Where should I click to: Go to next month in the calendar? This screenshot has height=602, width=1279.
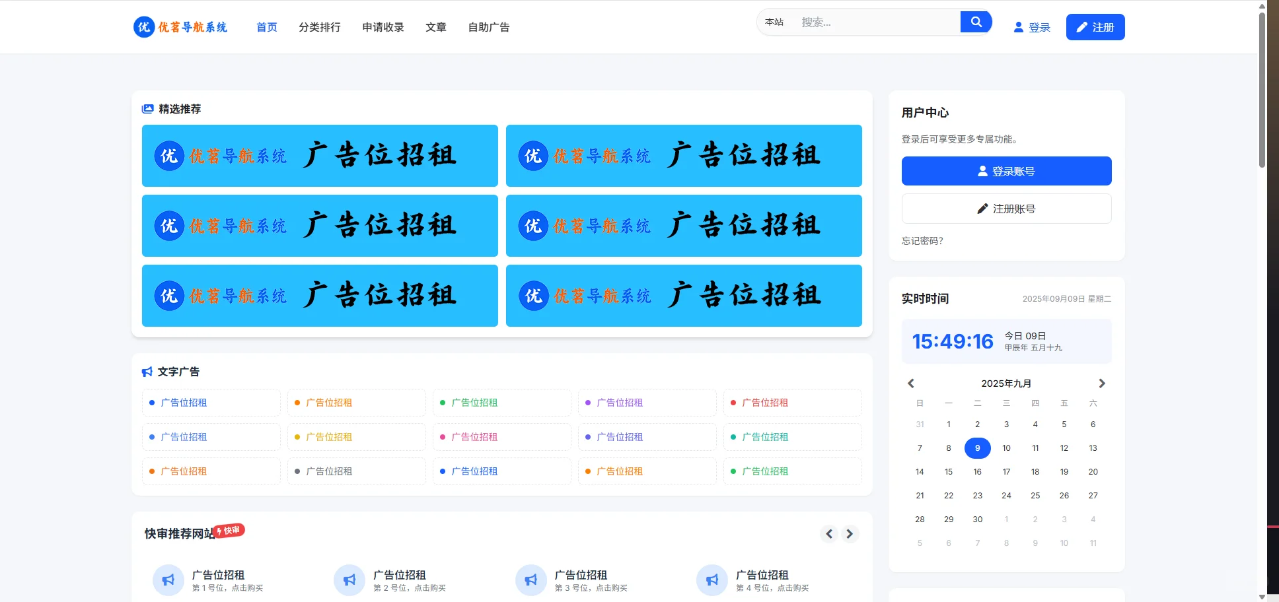pyautogui.click(x=1101, y=383)
